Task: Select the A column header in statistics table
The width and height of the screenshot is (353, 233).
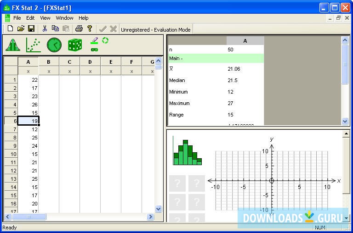Action: click(245, 41)
